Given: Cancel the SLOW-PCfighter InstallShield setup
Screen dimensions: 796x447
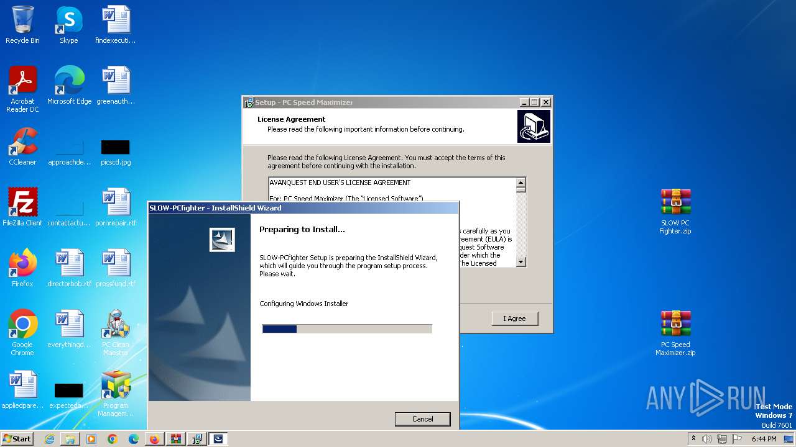Looking at the screenshot, I should point(423,419).
